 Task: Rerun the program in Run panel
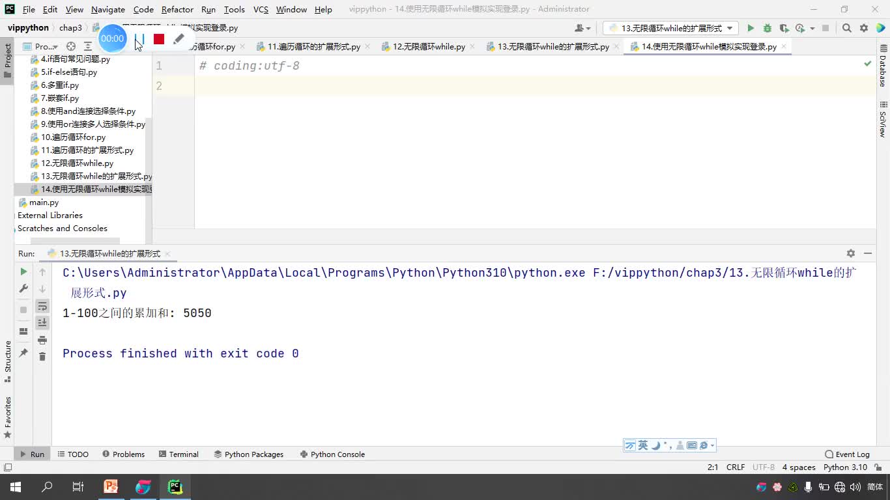23,271
